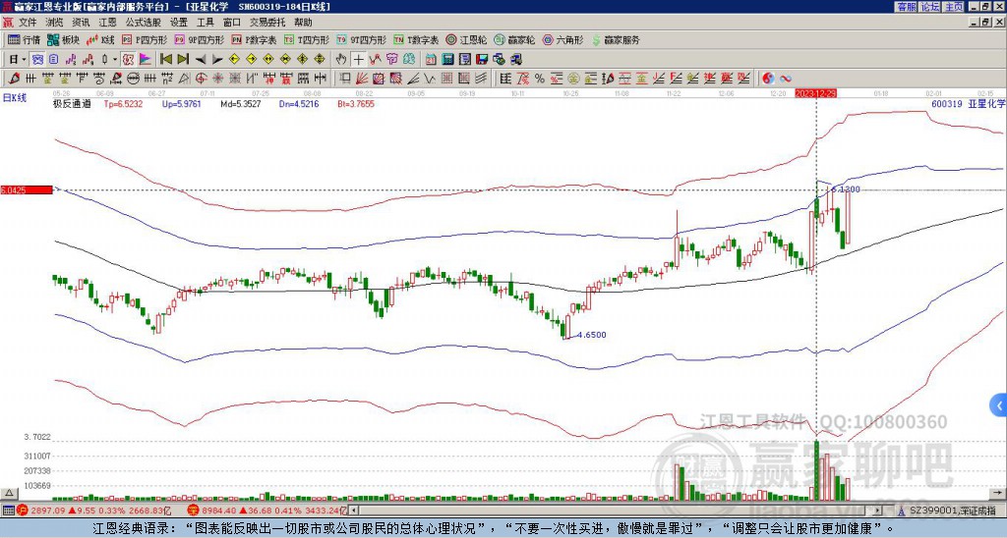Open the 浏览 menu
Viewport: 1007px width, 538px height.
(x=55, y=23)
